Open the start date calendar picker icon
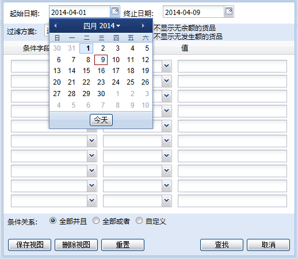 tap(115, 12)
